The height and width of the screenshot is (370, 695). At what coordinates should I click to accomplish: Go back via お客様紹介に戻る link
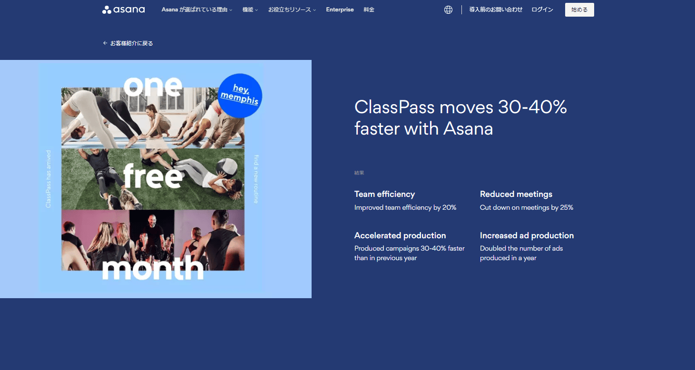coord(132,43)
